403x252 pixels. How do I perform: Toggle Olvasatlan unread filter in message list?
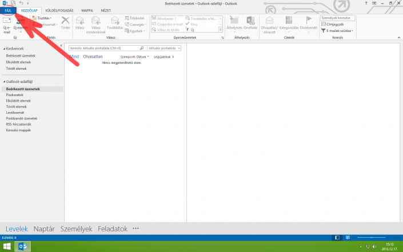(x=93, y=57)
